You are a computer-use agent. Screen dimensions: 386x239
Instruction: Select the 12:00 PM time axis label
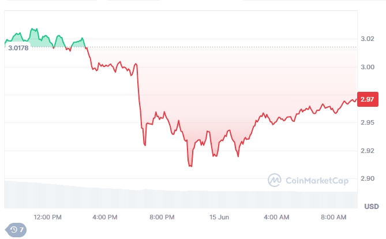[48, 217]
